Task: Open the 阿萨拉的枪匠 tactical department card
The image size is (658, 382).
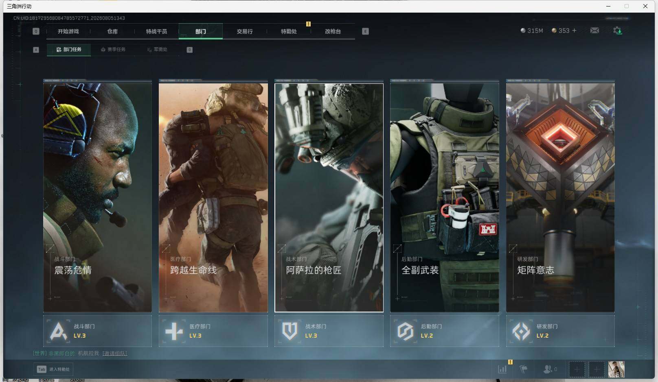Action: [x=329, y=198]
